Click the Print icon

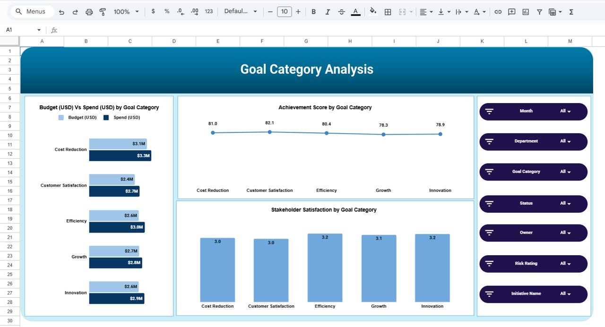point(89,12)
